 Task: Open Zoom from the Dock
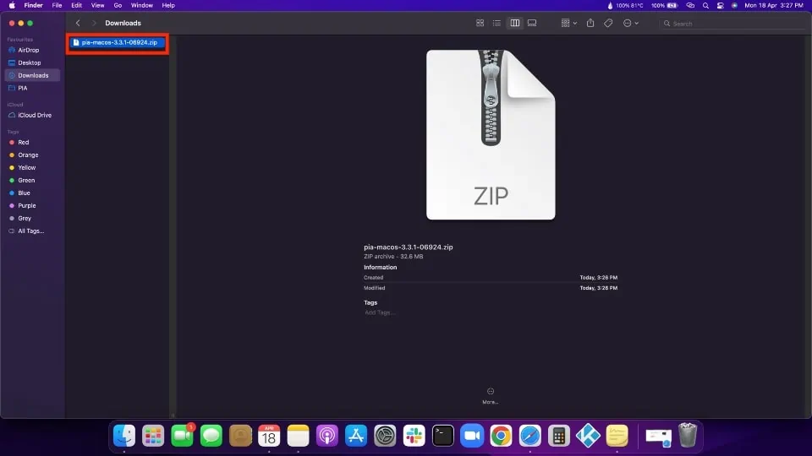472,436
